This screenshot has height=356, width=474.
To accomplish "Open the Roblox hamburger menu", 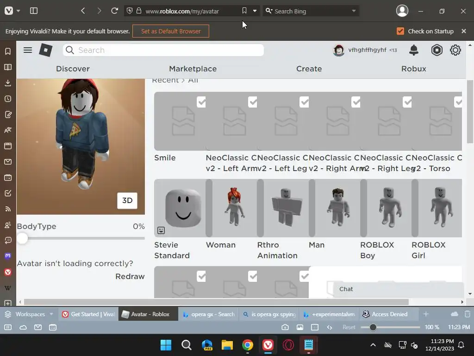I will tap(28, 50).
